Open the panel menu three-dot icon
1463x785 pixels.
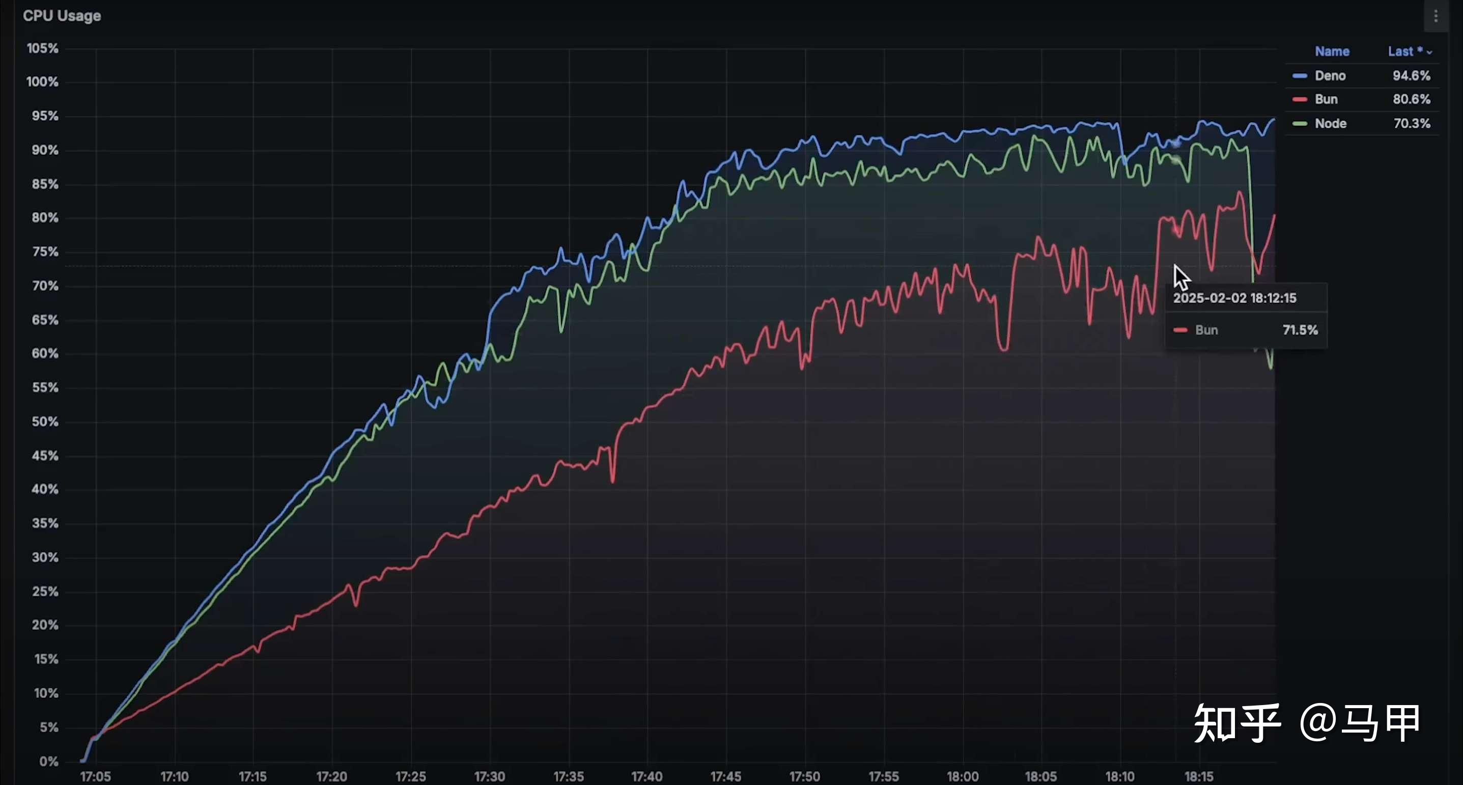point(1435,16)
